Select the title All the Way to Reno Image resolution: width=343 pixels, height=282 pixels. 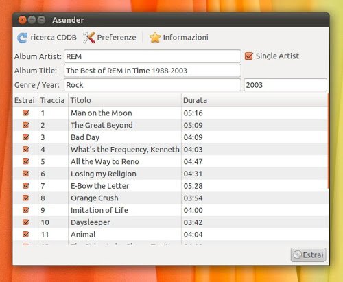(105, 161)
